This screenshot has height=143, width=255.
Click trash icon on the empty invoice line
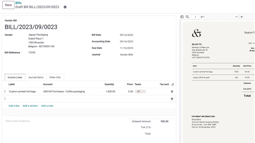coord(172,99)
